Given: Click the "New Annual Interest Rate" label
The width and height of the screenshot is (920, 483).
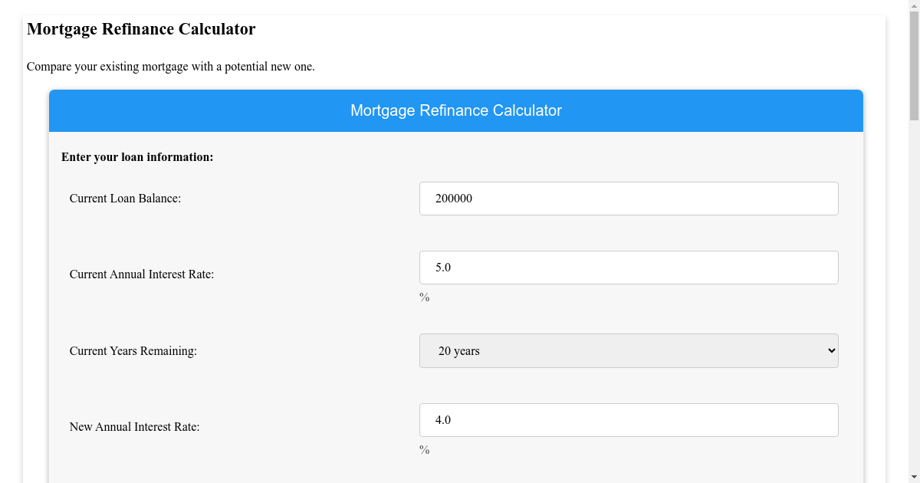Looking at the screenshot, I should (134, 426).
